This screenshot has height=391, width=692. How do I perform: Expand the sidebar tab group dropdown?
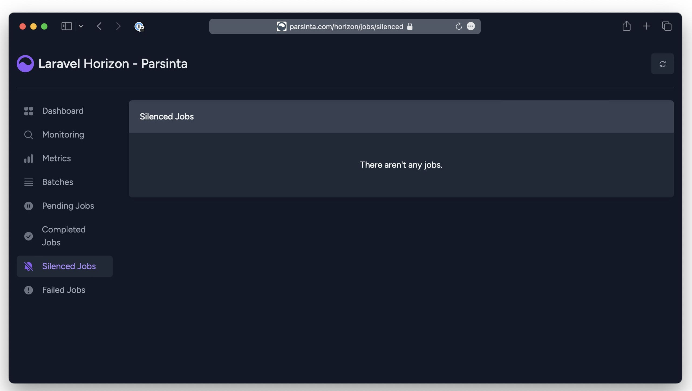[x=81, y=26]
